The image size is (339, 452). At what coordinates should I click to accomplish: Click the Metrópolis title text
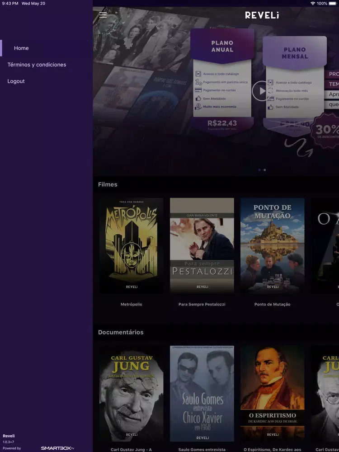(x=131, y=304)
